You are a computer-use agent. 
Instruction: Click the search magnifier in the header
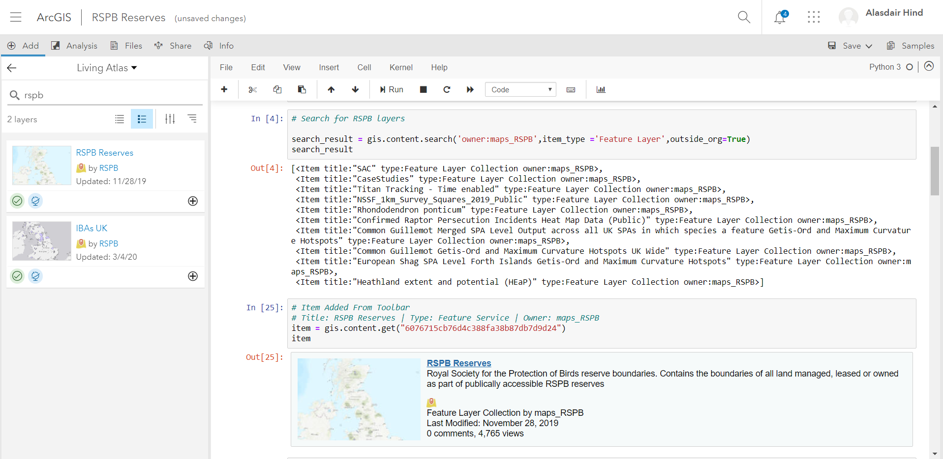coord(744,17)
